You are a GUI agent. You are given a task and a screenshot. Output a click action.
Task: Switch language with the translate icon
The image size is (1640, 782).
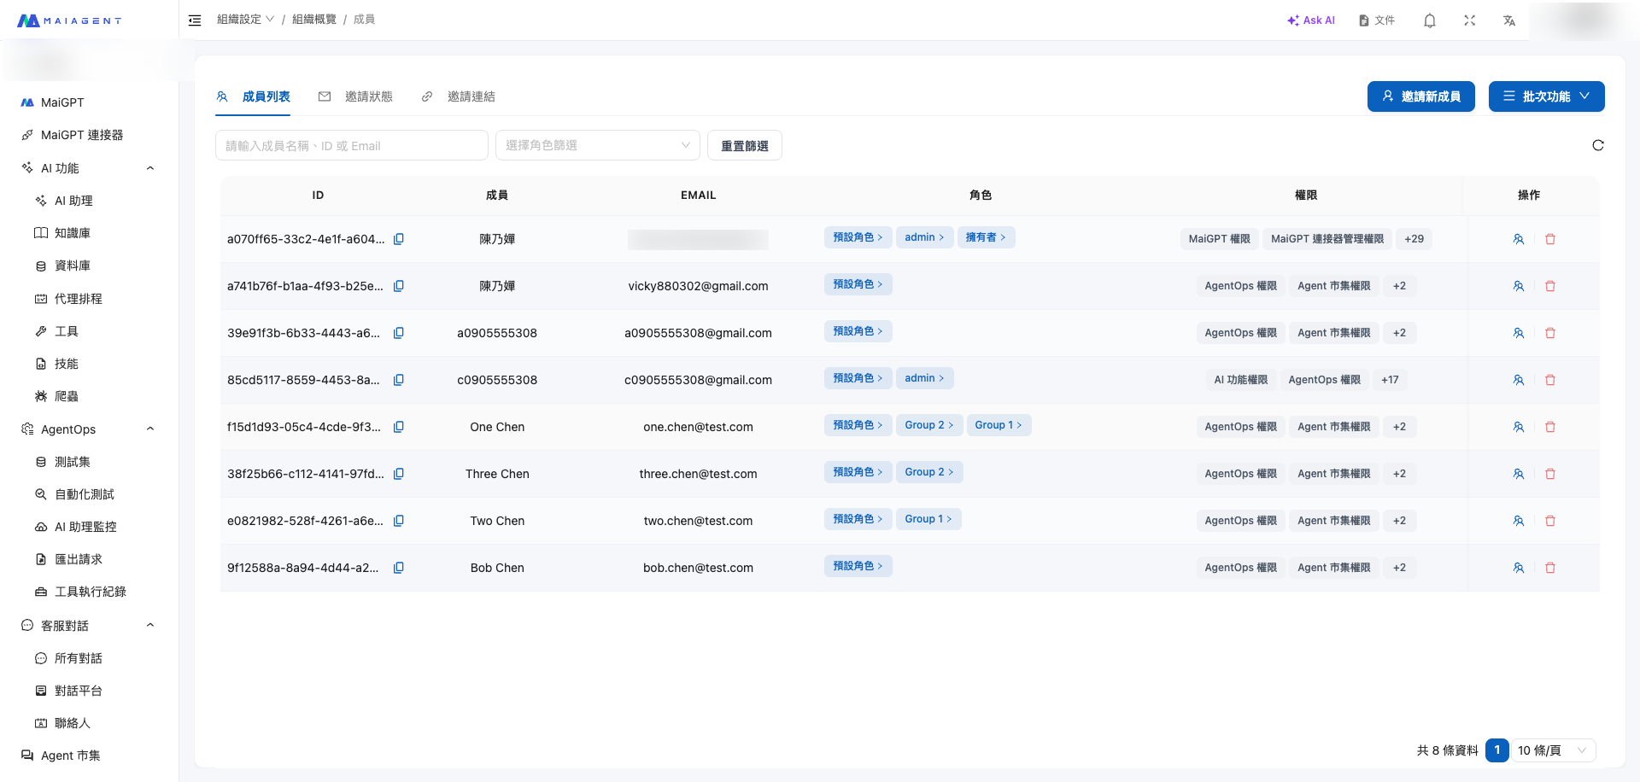point(1509,20)
